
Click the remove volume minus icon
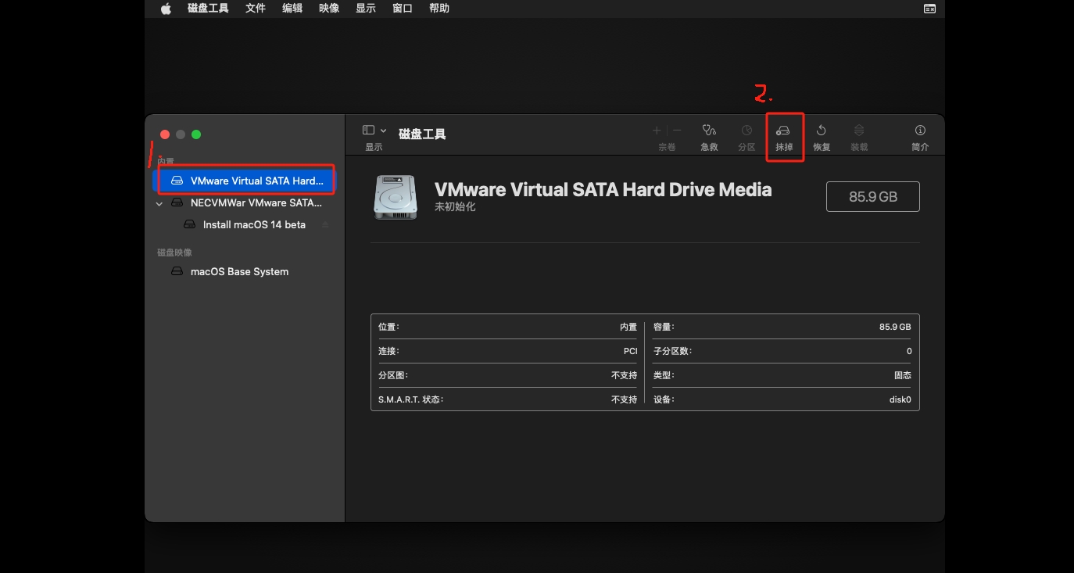pyautogui.click(x=677, y=131)
